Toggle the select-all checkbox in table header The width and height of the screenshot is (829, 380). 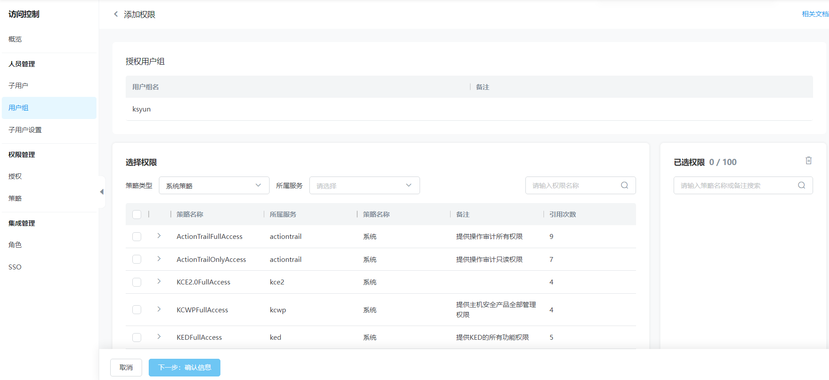click(x=137, y=215)
